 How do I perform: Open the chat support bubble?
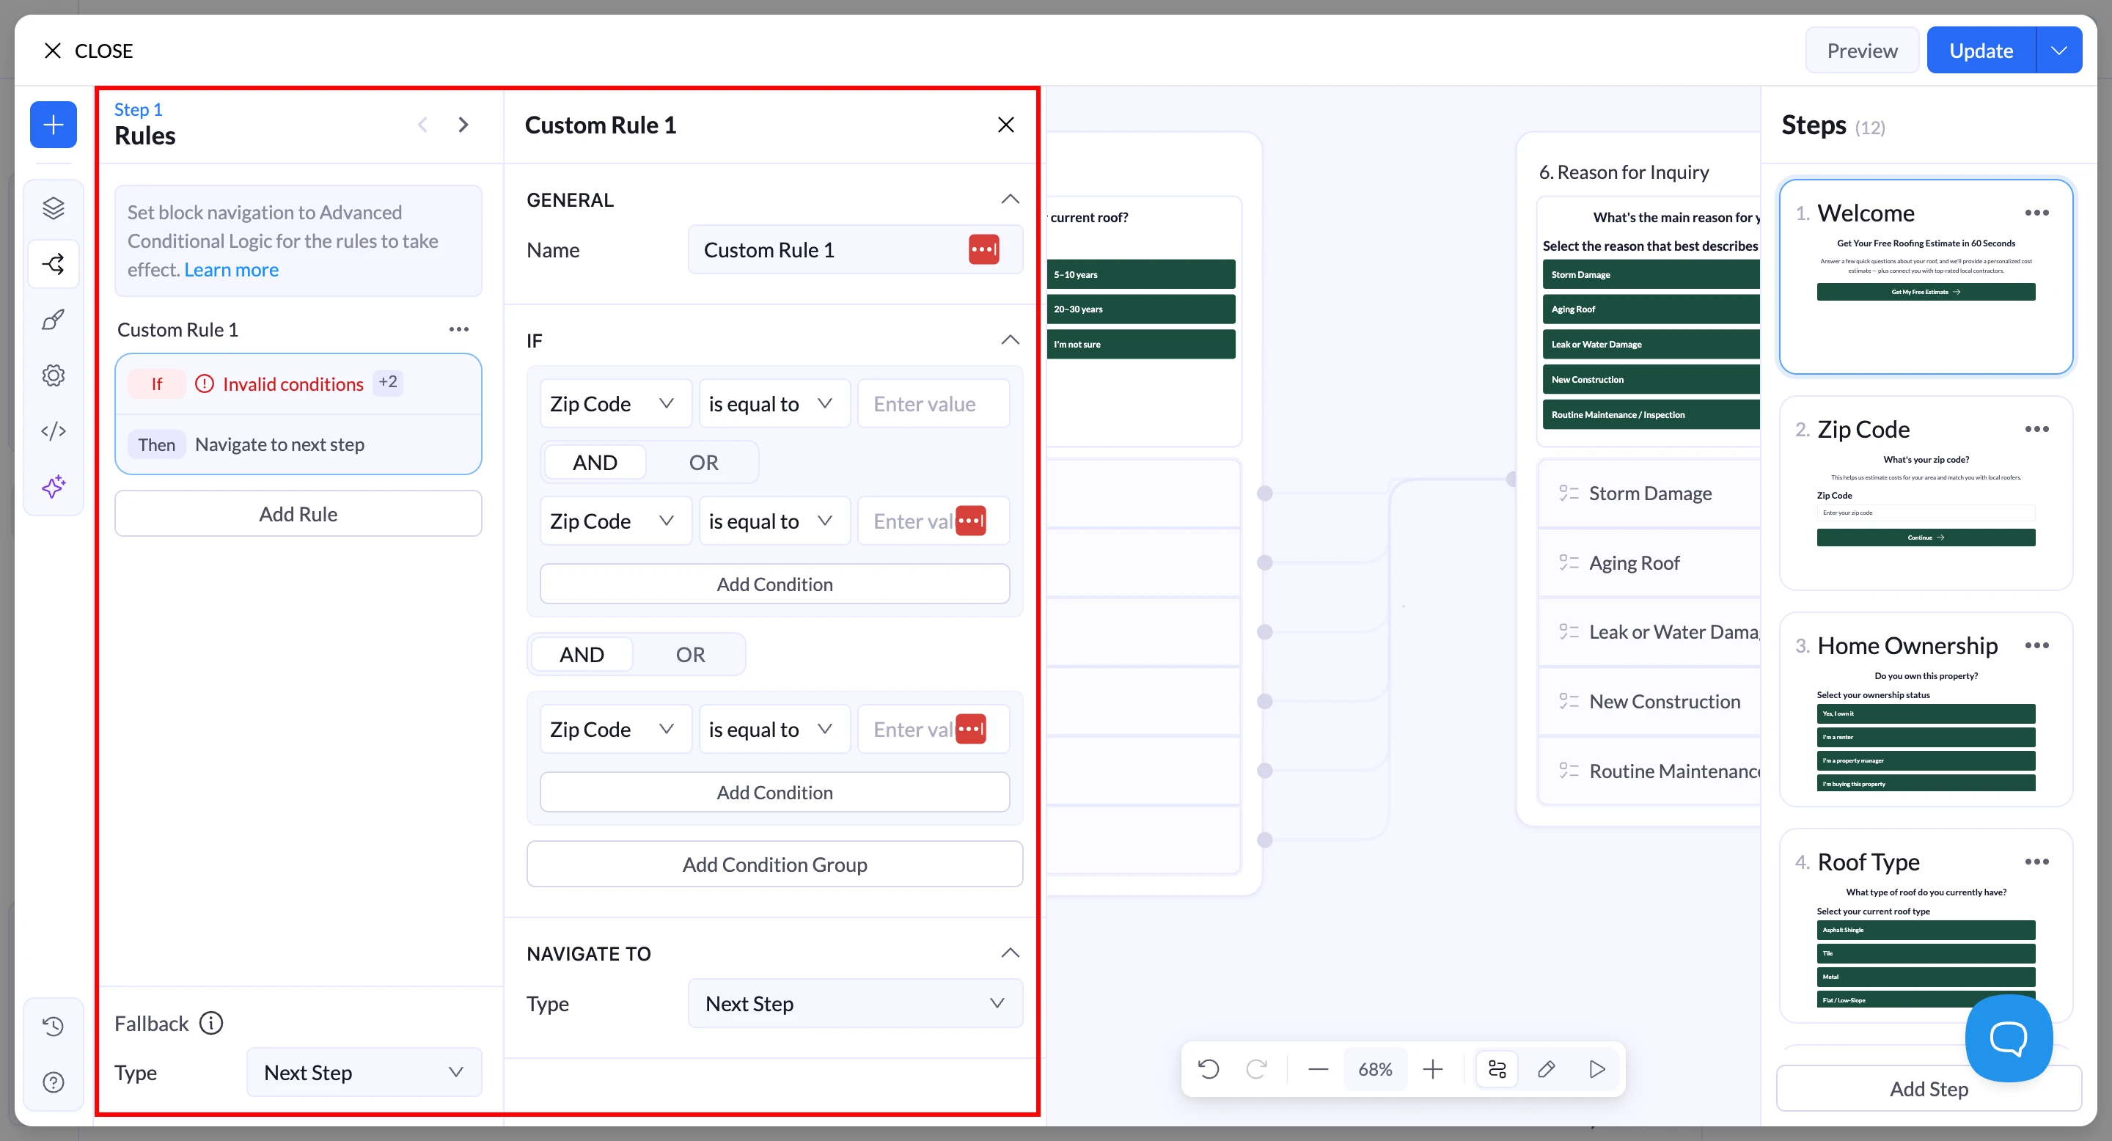coord(2009,1038)
